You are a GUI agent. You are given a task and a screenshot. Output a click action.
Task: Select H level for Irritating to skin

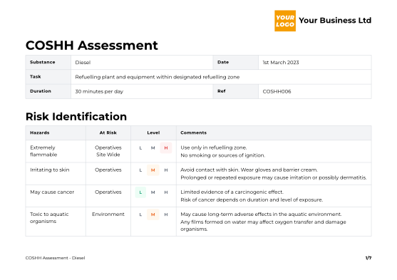pyautogui.click(x=166, y=170)
